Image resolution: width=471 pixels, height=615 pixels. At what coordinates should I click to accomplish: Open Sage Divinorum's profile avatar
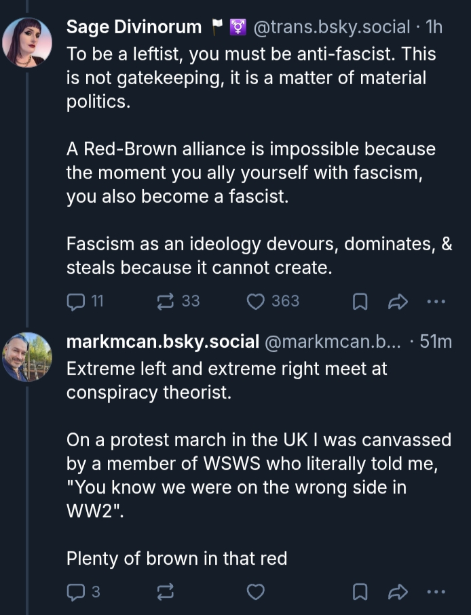coord(27,42)
